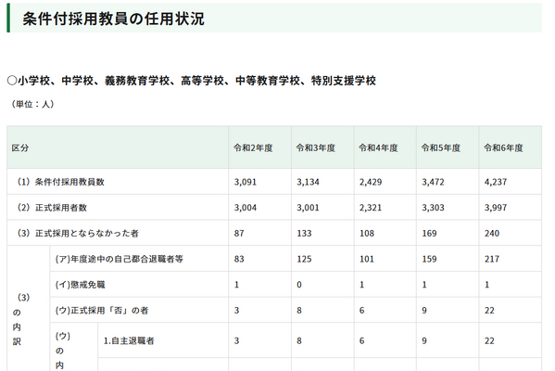The height and width of the screenshot is (371, 555).
Task: Click the row label (ウ)正式採用「否」の者
Action: 102,311
